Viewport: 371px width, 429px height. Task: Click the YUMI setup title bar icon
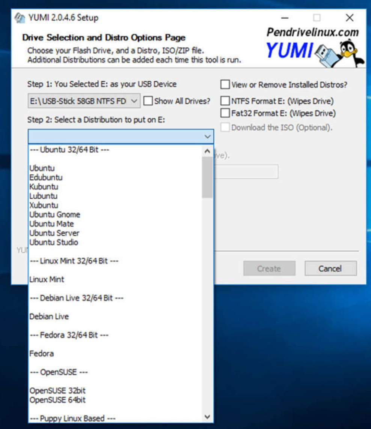(x=20, y=18)
